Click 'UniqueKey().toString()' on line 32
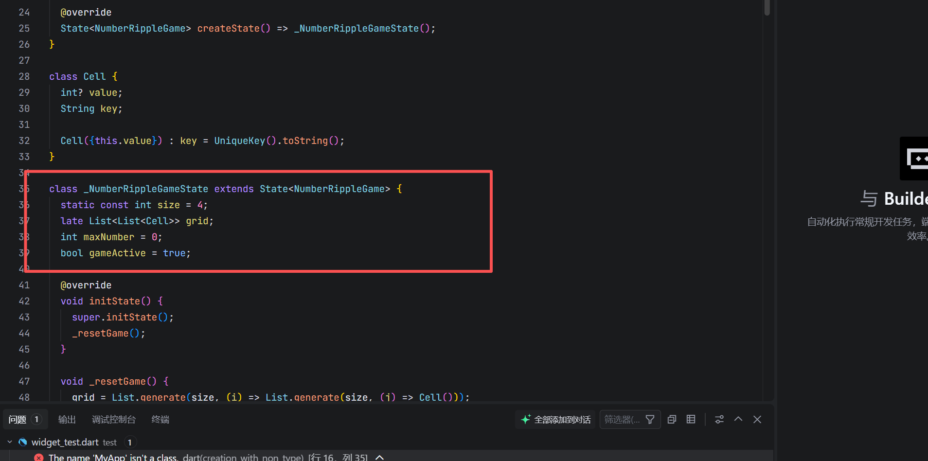Viewport: 928px width, 461px height. click(x=276, y=141)
